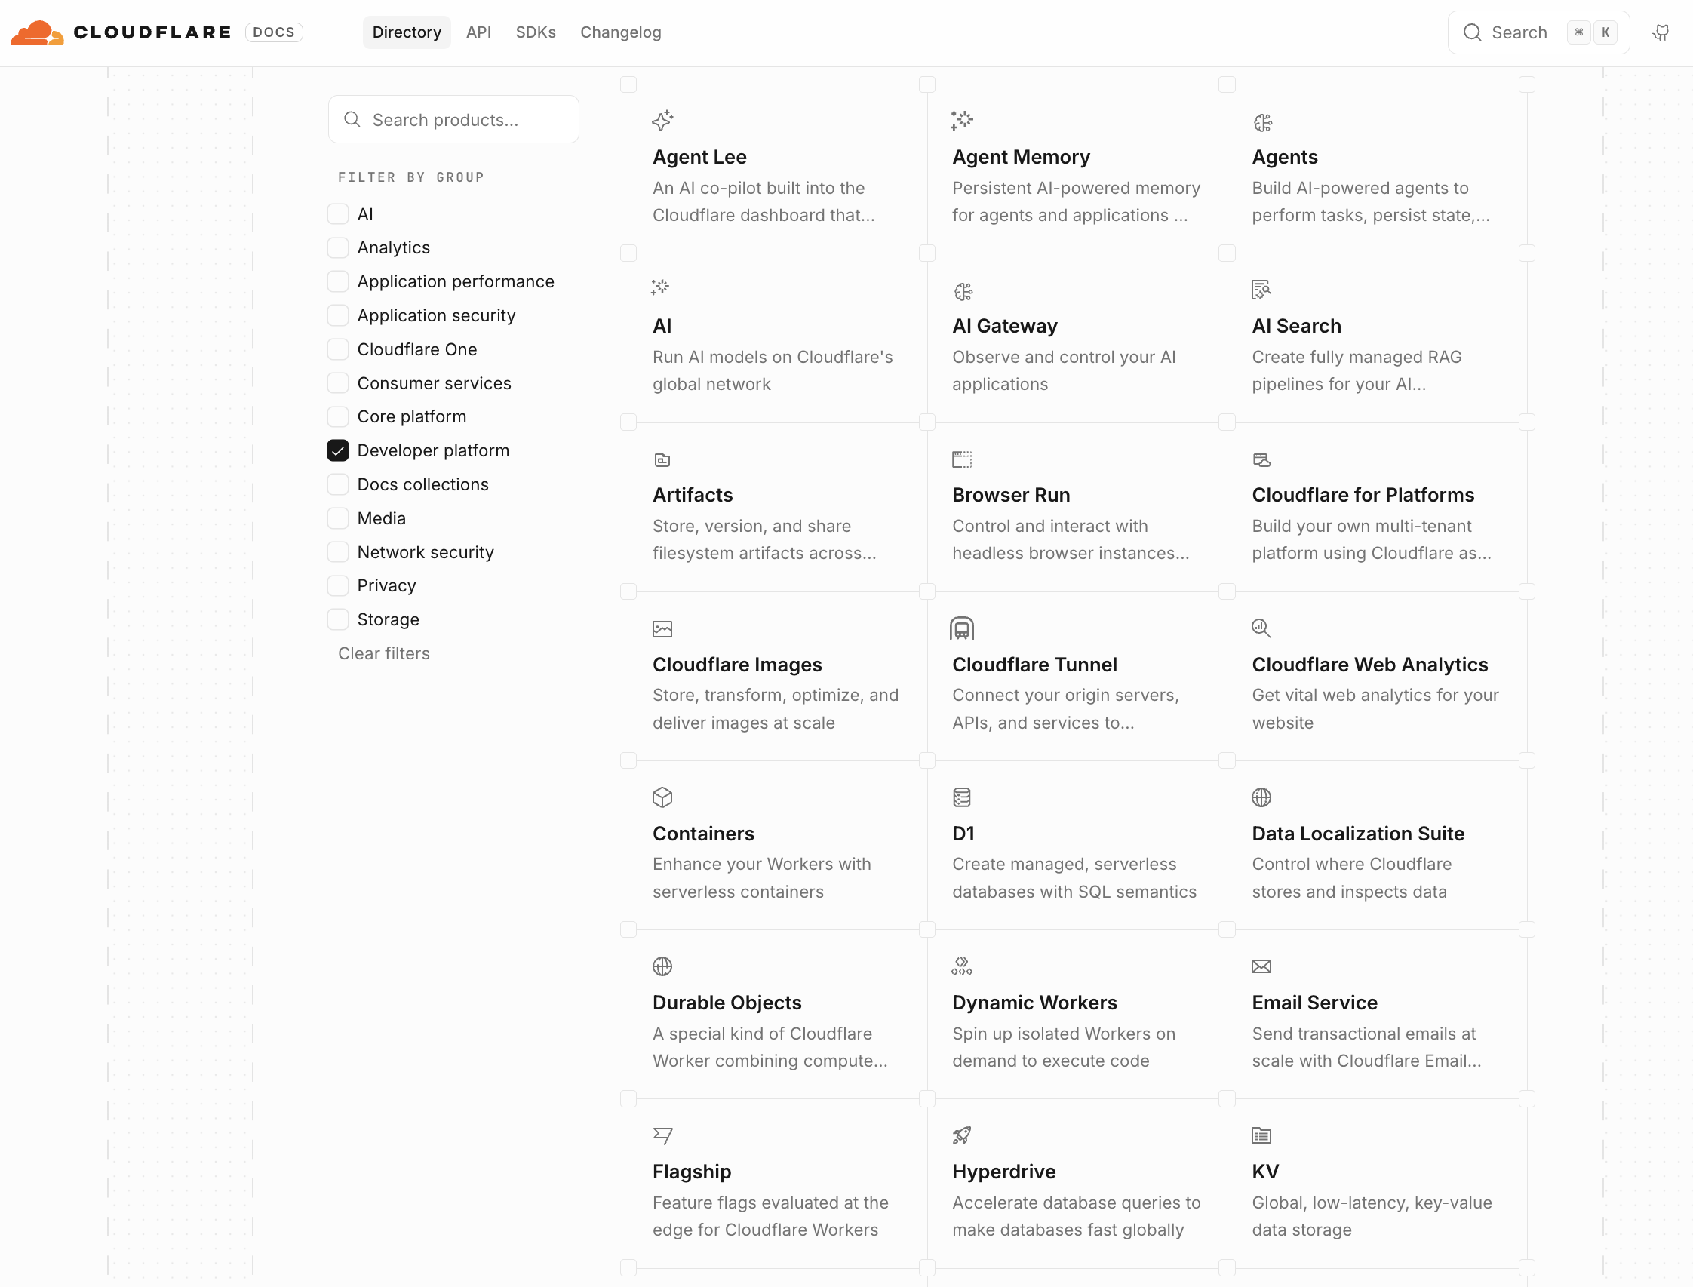This screenshot has height=1287, width=1693.
Task: Click the Browser Run window icon
Action: click(x=962, y=459)
